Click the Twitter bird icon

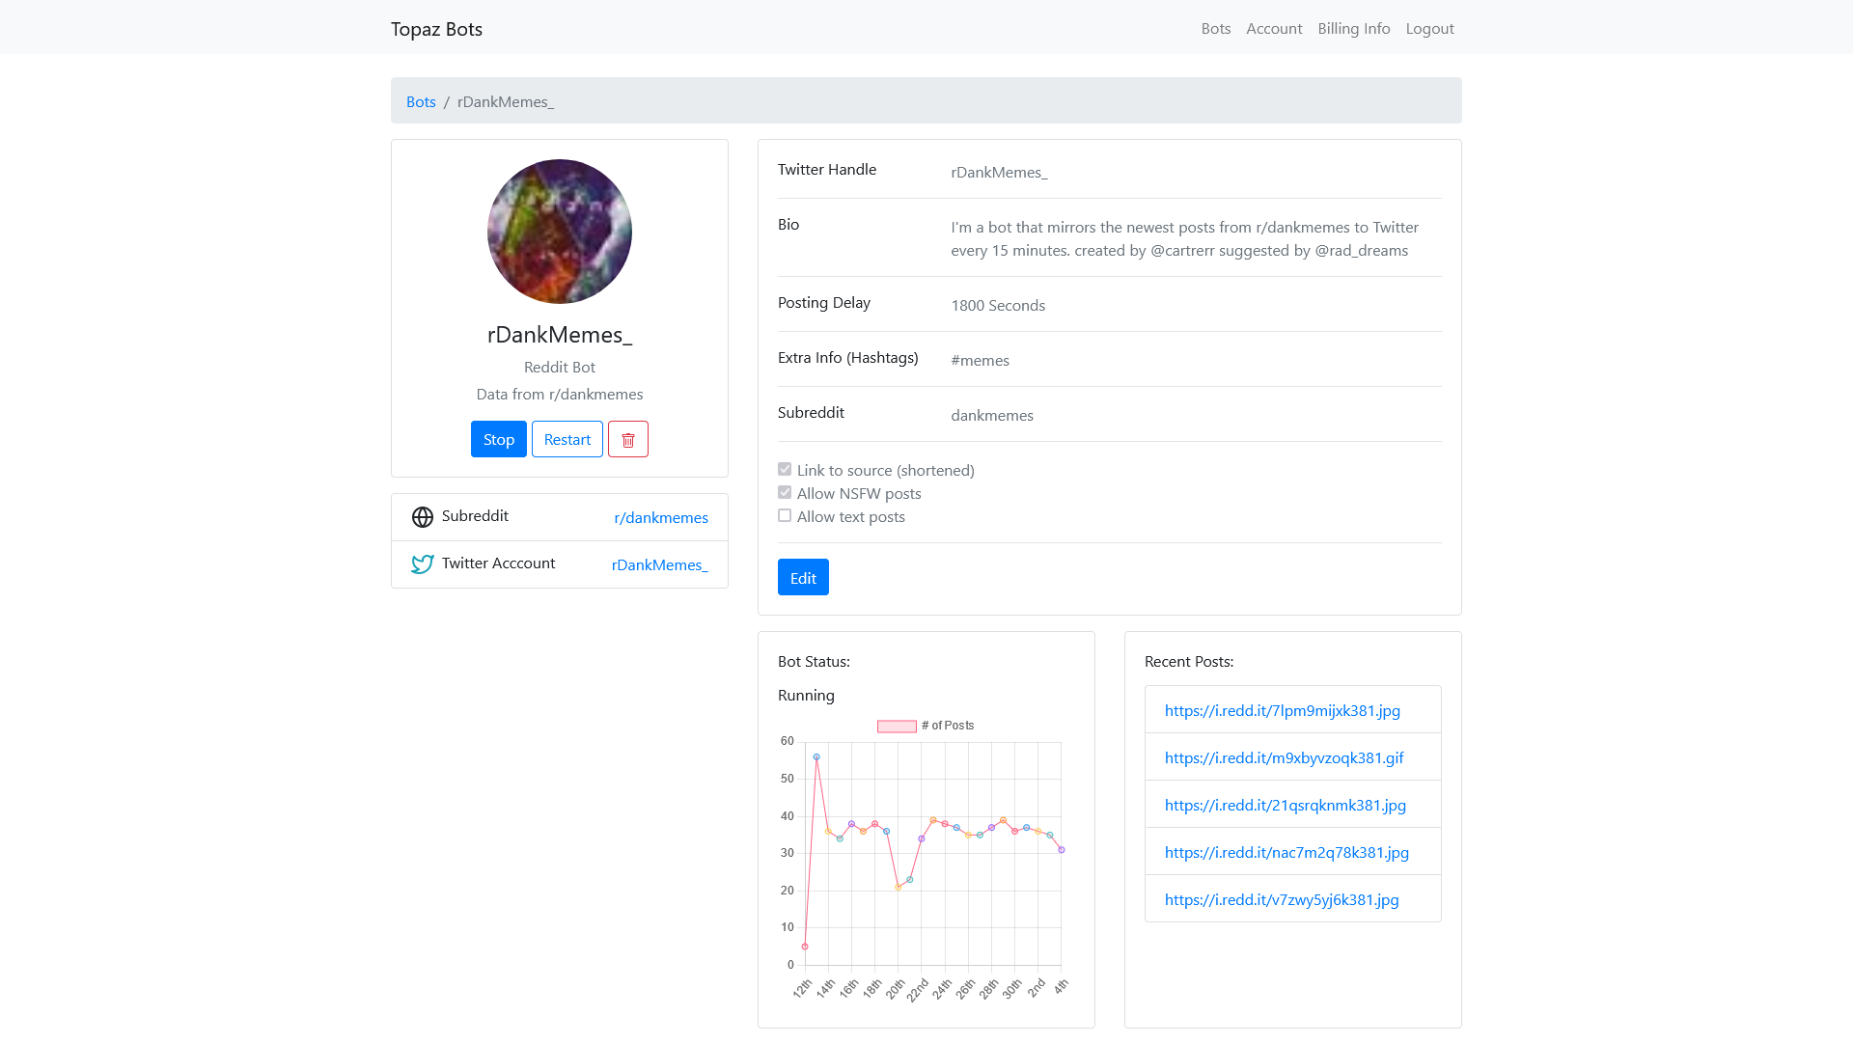[423, 564]
